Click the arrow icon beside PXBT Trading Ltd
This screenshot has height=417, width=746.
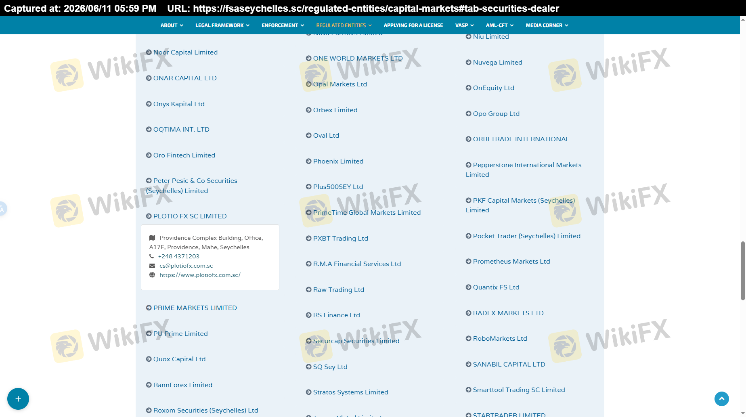coord(309,239)
